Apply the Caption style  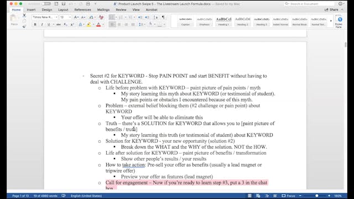(185, 22)
